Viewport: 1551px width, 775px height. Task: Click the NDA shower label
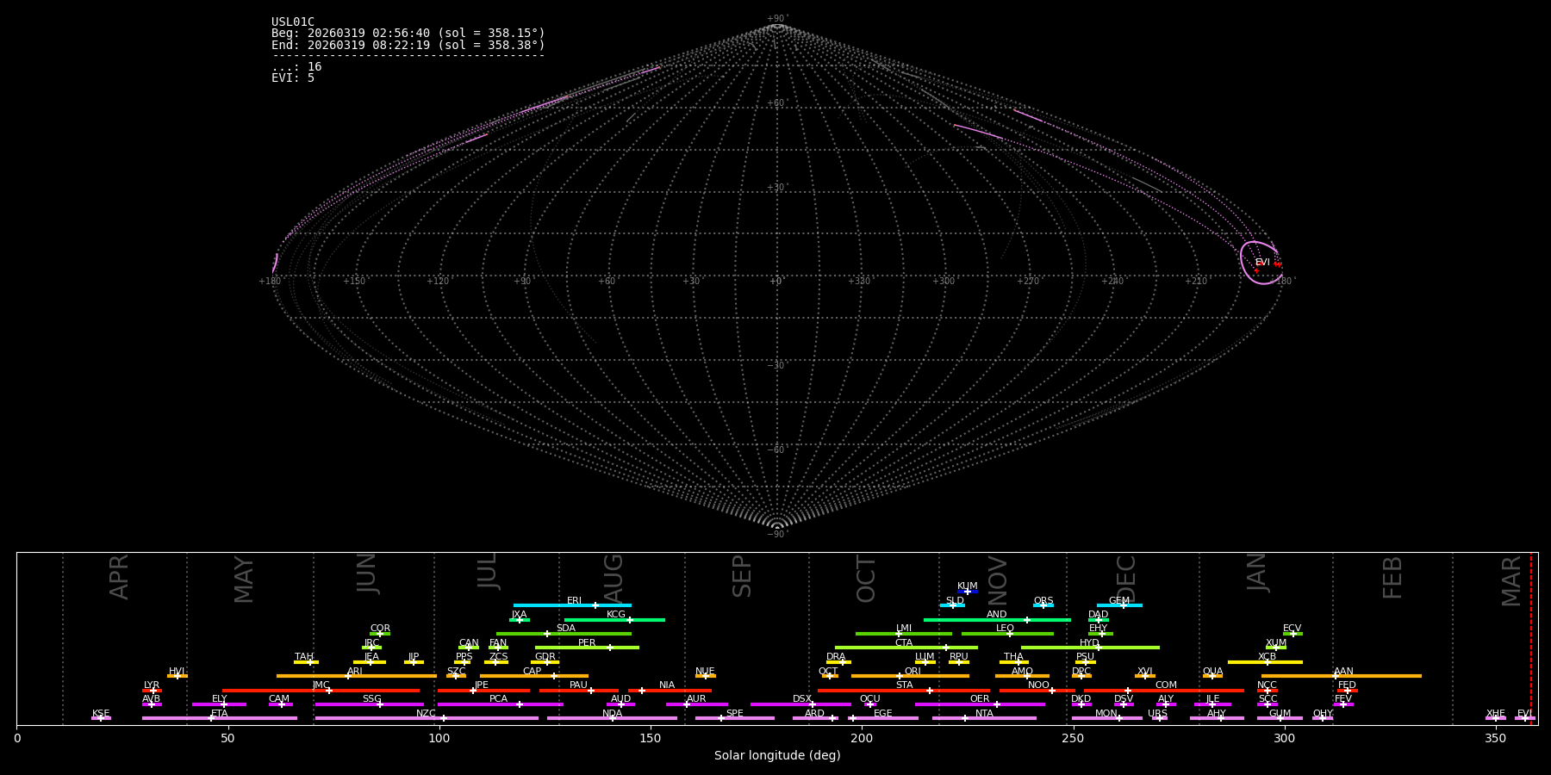(x=612, y=713)
